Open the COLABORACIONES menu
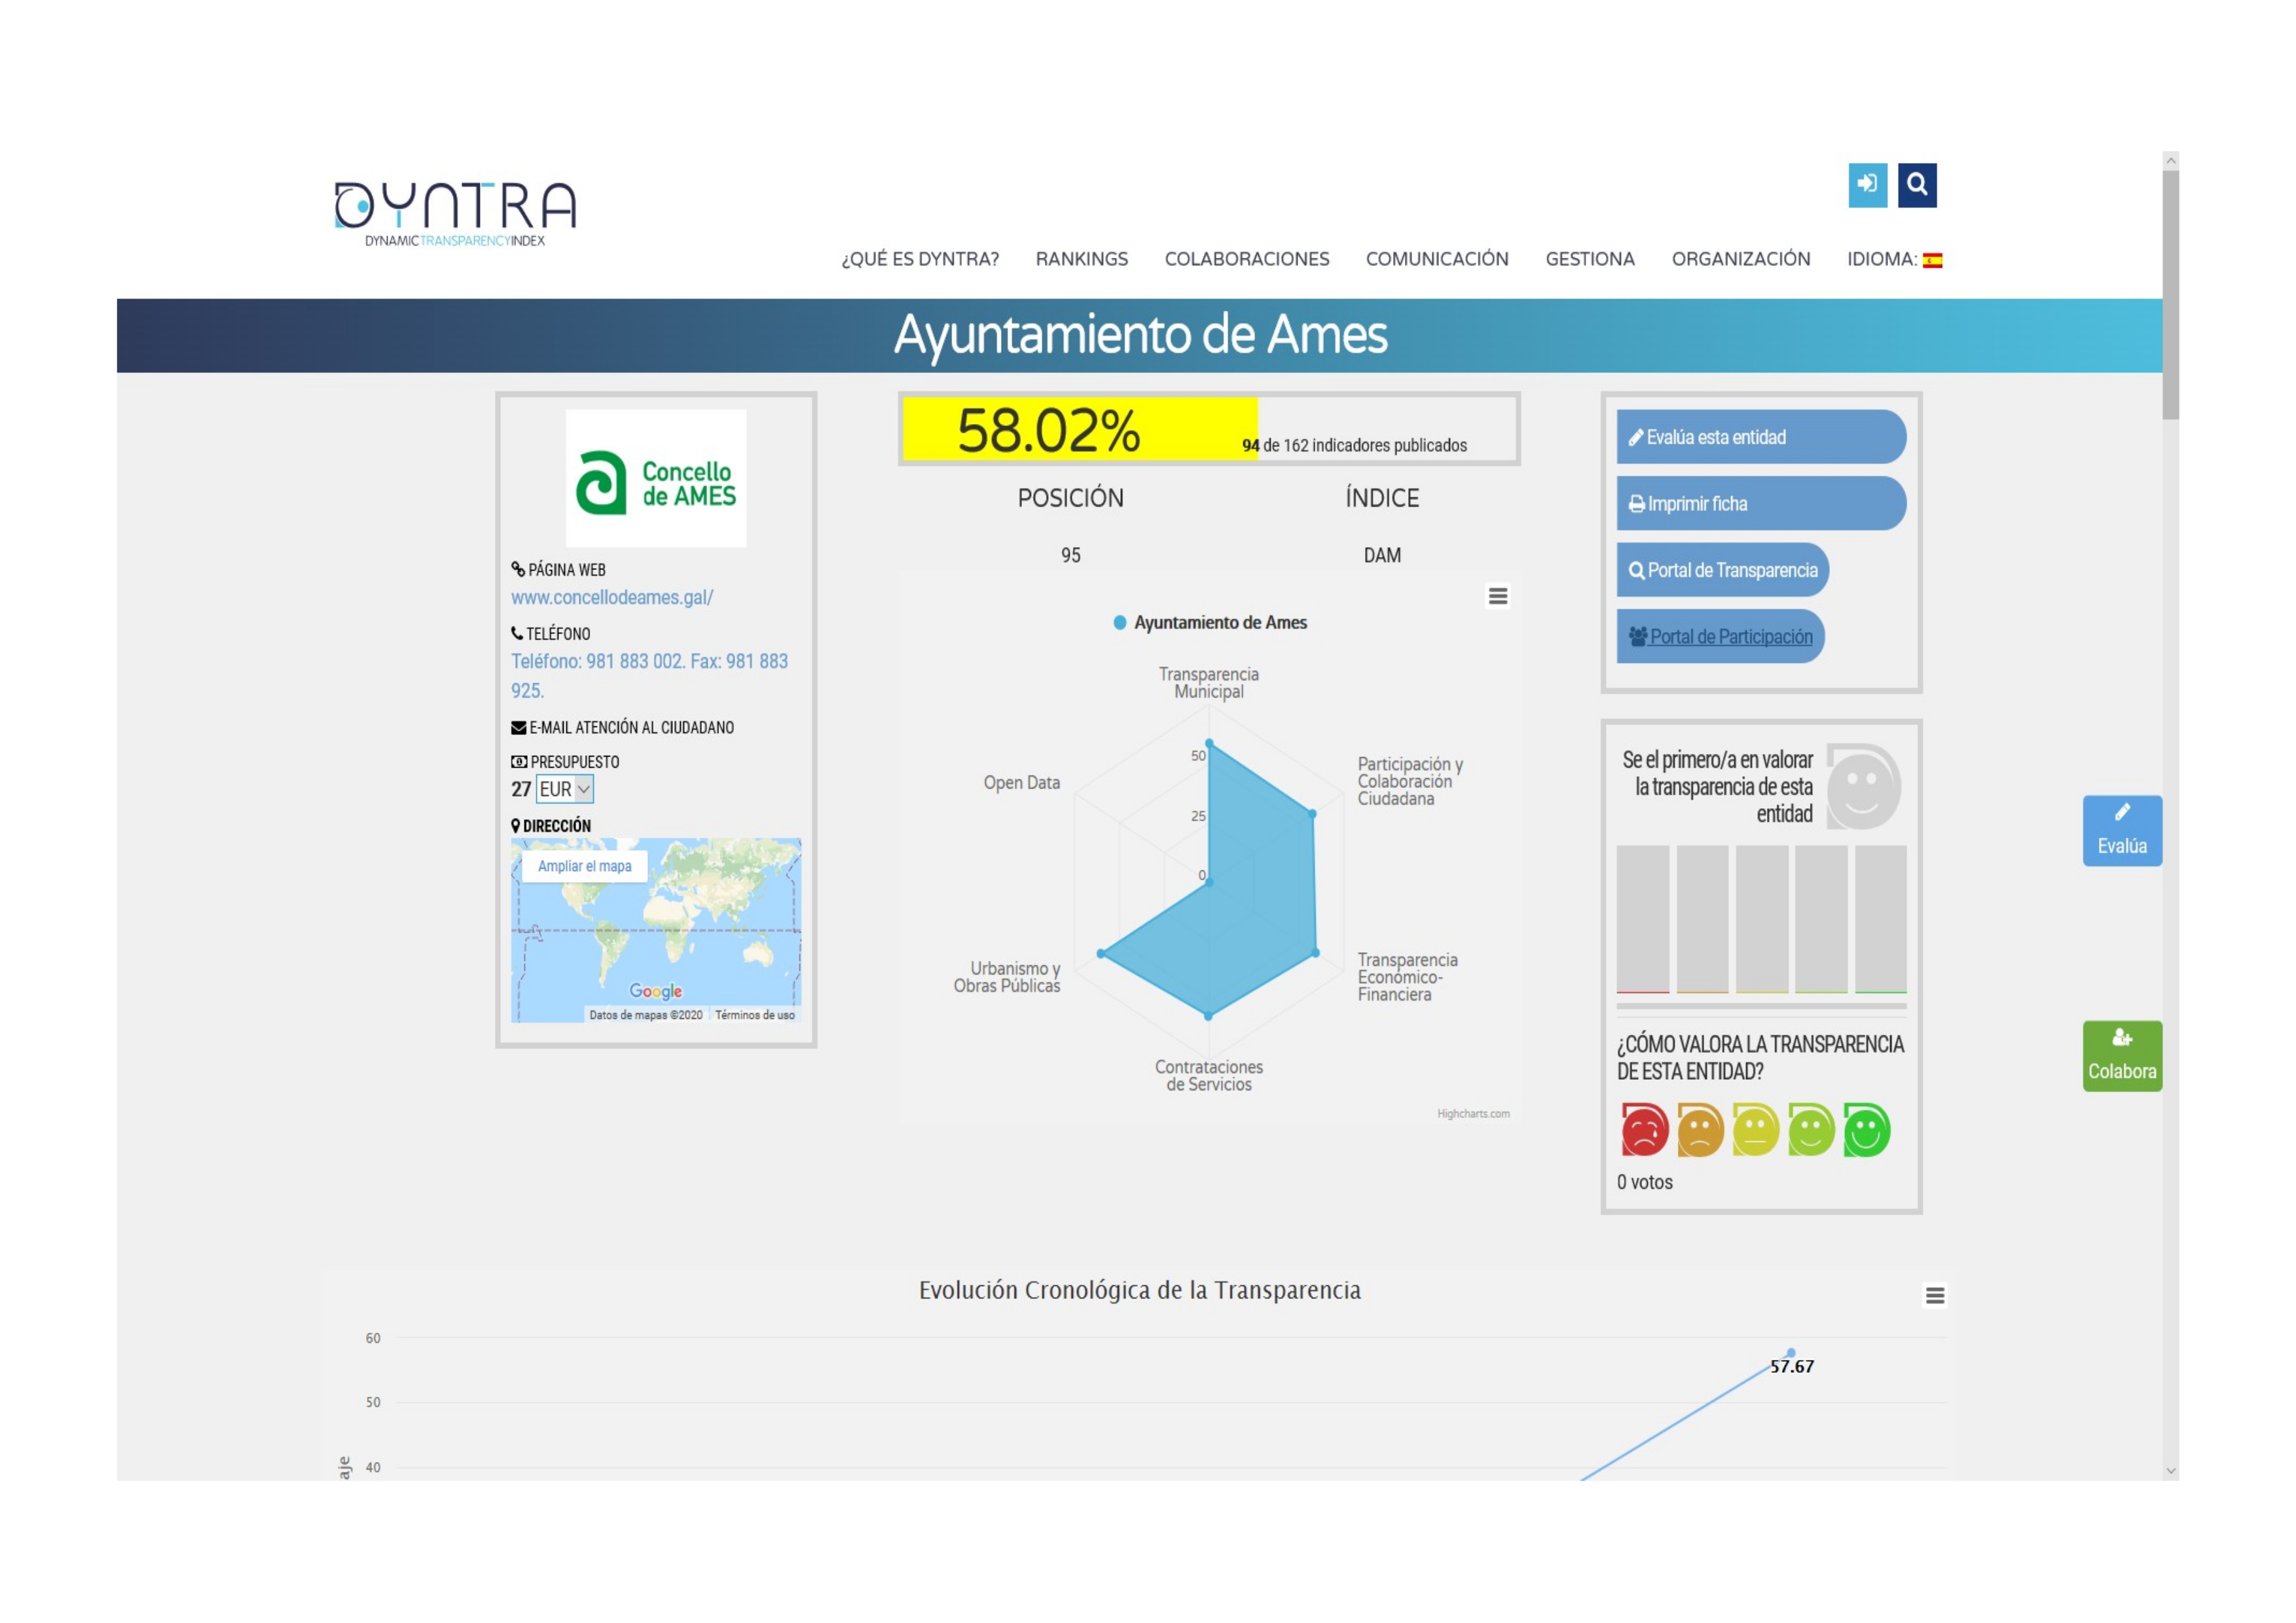 pyautogui.click(x=1246, y=259)
